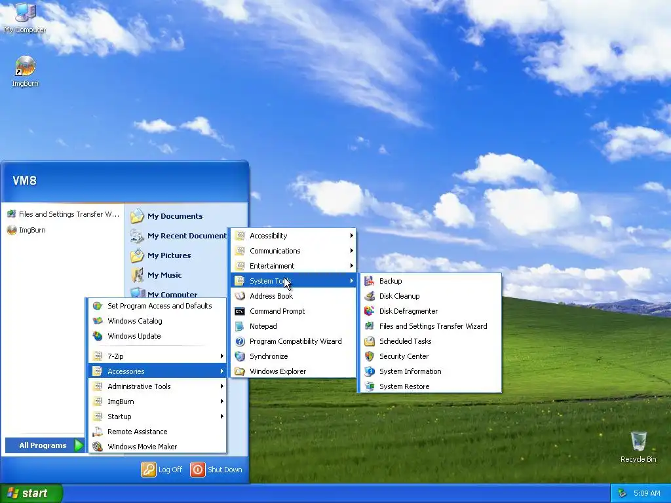
Task: Click the System Information icon
Action: 370,371
